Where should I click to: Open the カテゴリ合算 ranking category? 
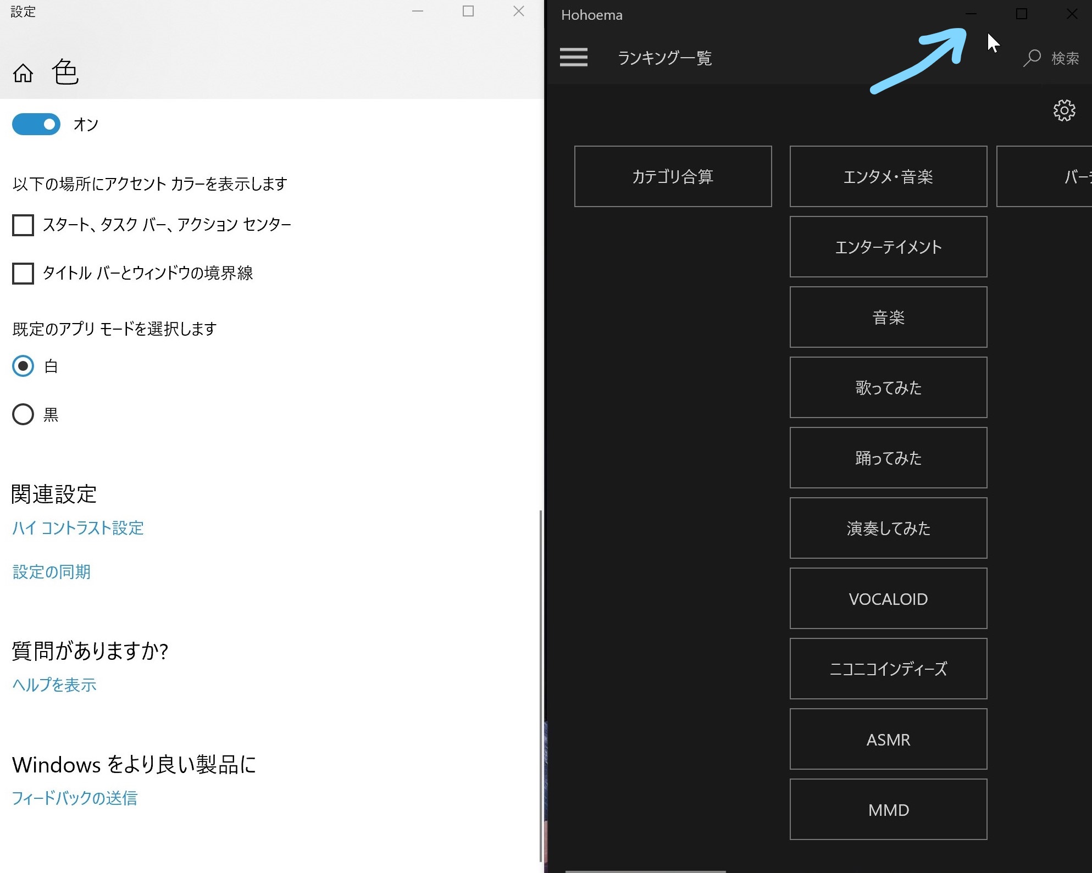pos(673,176)
